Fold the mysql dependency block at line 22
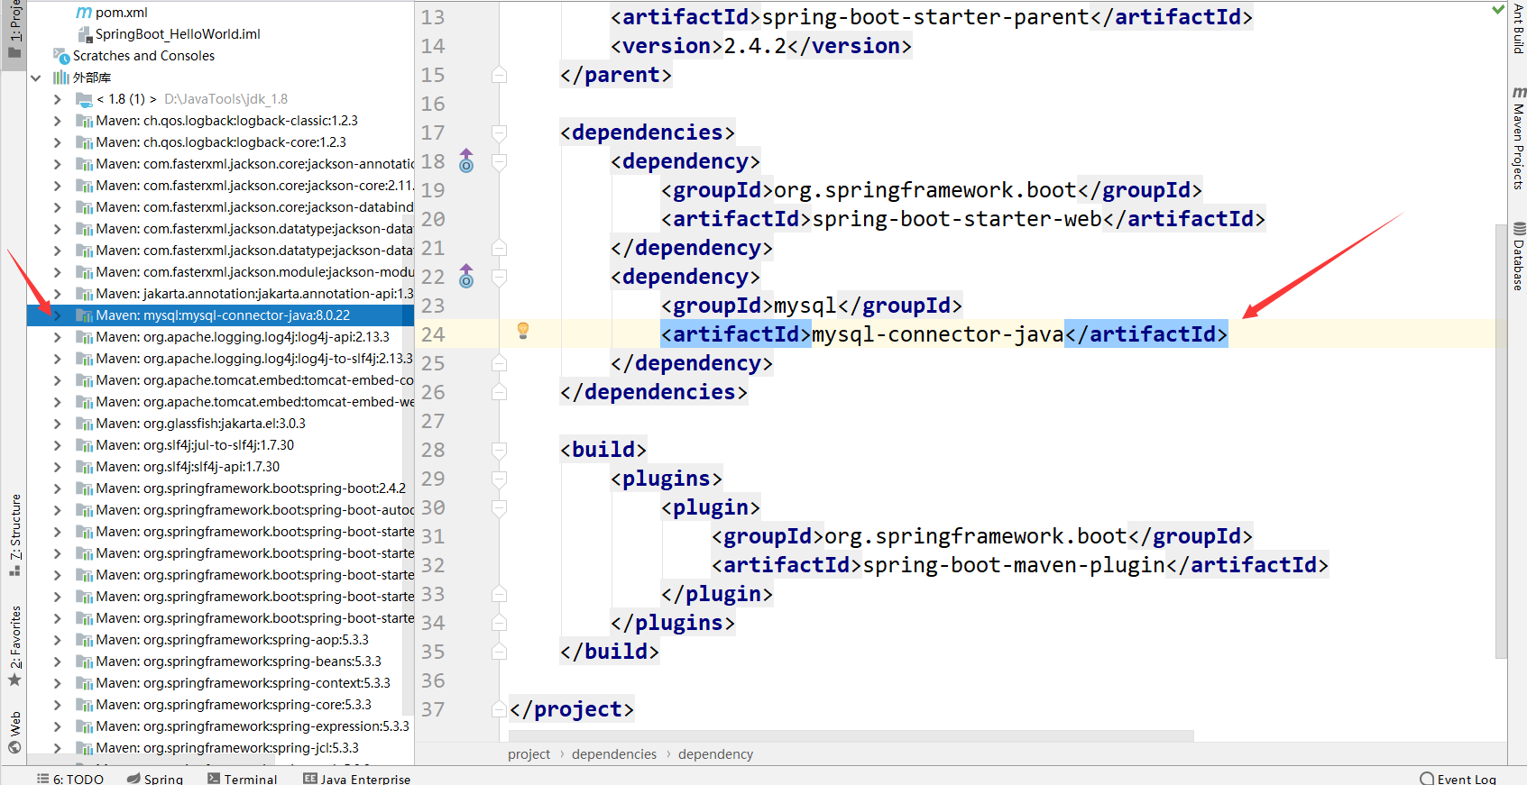This screenshot has height=785, width=1527. point(499,277)
